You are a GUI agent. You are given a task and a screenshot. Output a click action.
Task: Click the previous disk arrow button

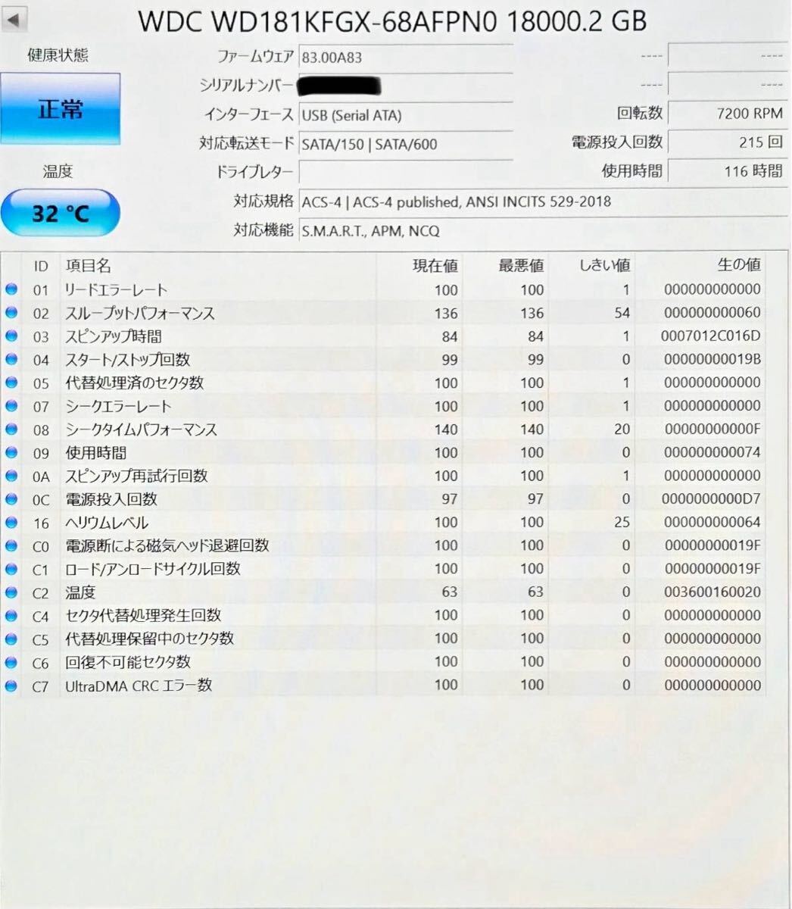(x=14, y=19)
